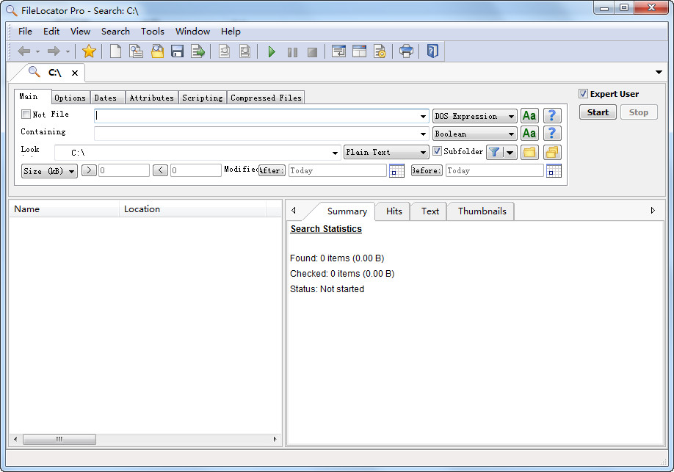
Task: Open the filter funnel dropdown arrow
Action: click(x=510, y=152)
